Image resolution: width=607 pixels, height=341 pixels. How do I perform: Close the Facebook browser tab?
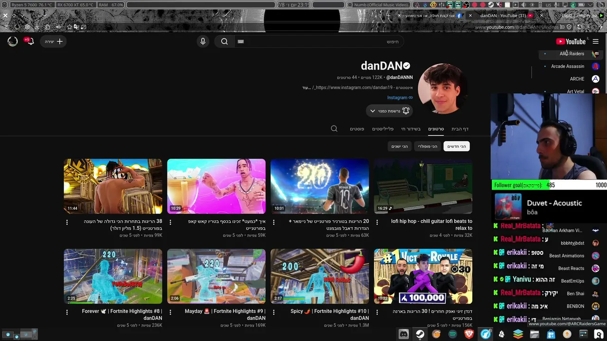tap(399, 16)
